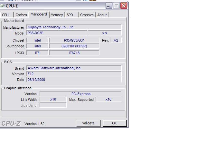Click the Max. Supported label
206x165 pixels.
click(x=81, y=100)
